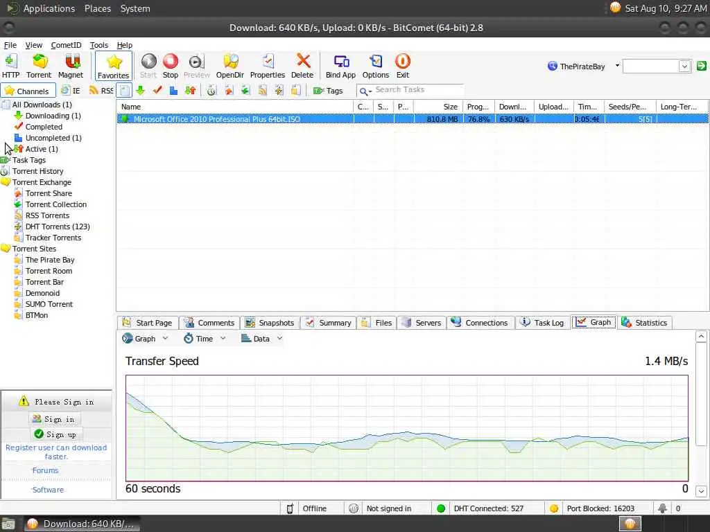Screen dimensions: 710x532
Task: Open the CometID menu
Action: point(66,45)
